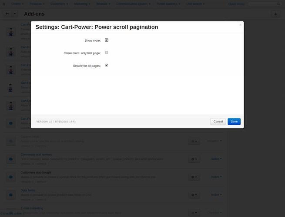This screenshot has height=217, width=285.
Task: Click the Catalog mode add-on icon
Action: pyautogui.click(x=11, y=141)
